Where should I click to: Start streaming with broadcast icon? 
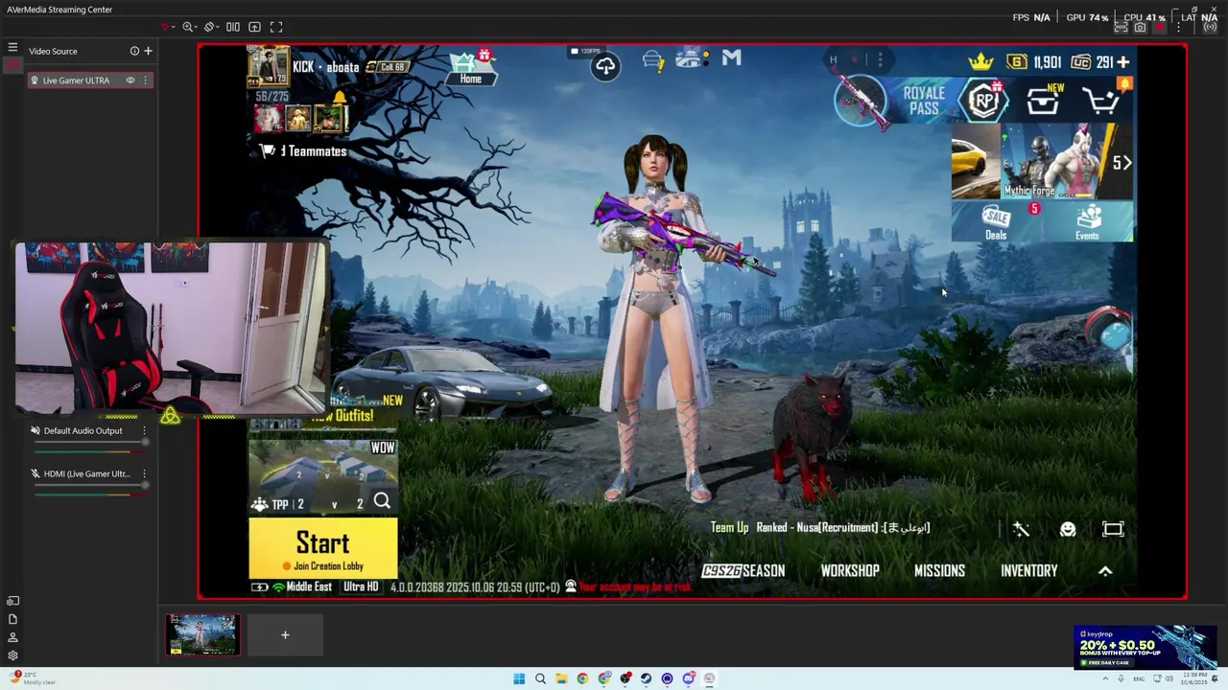pos(1210,28)
